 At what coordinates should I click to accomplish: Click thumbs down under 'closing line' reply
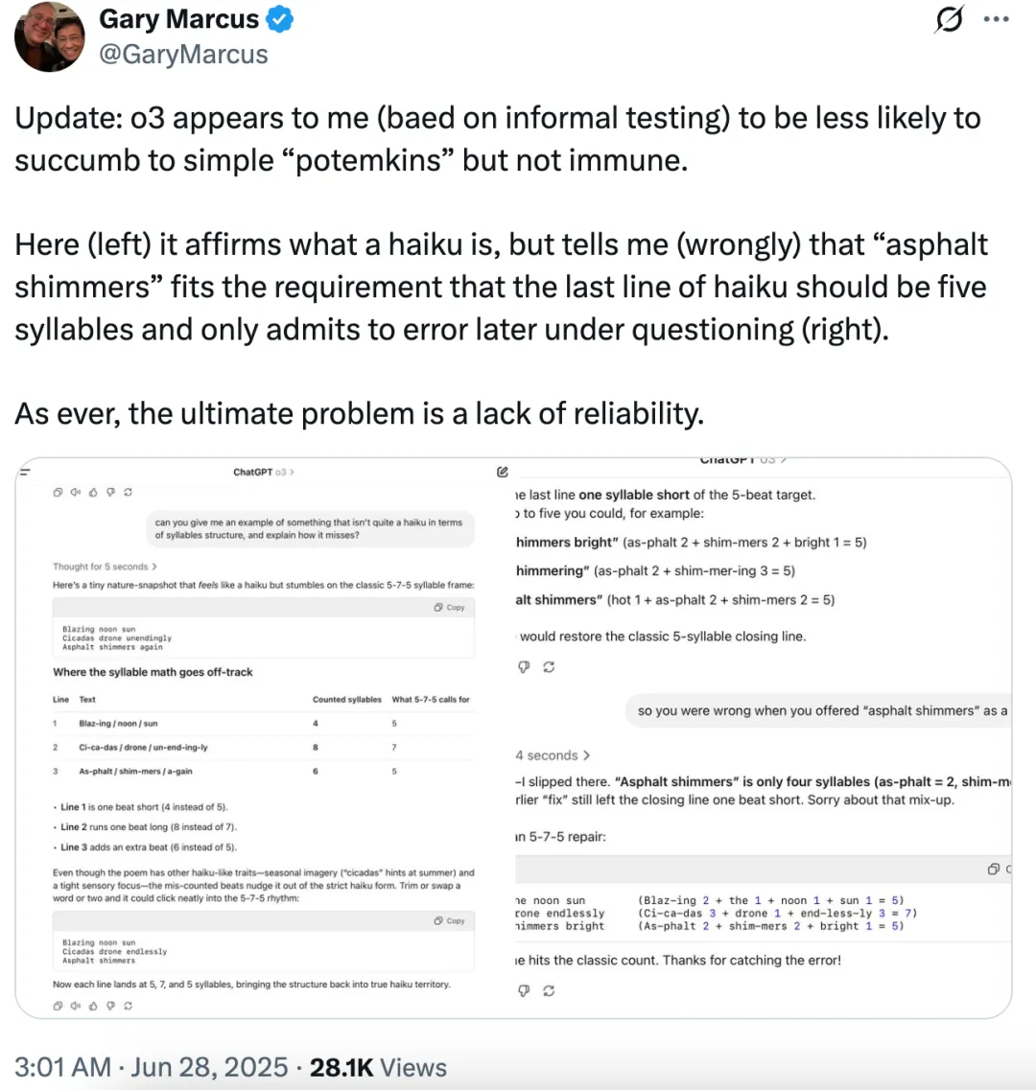coord(524,667)
